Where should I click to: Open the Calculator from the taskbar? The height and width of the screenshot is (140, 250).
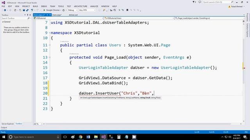(x=119, y=137)
